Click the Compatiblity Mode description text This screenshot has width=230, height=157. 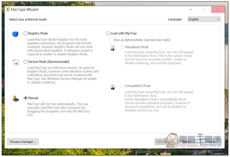tap(159, 101)
